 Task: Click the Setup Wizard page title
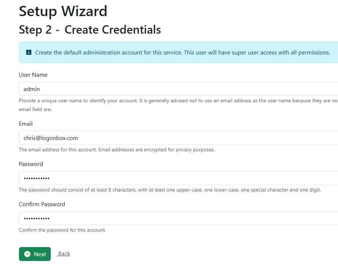(x=63, y=11)
